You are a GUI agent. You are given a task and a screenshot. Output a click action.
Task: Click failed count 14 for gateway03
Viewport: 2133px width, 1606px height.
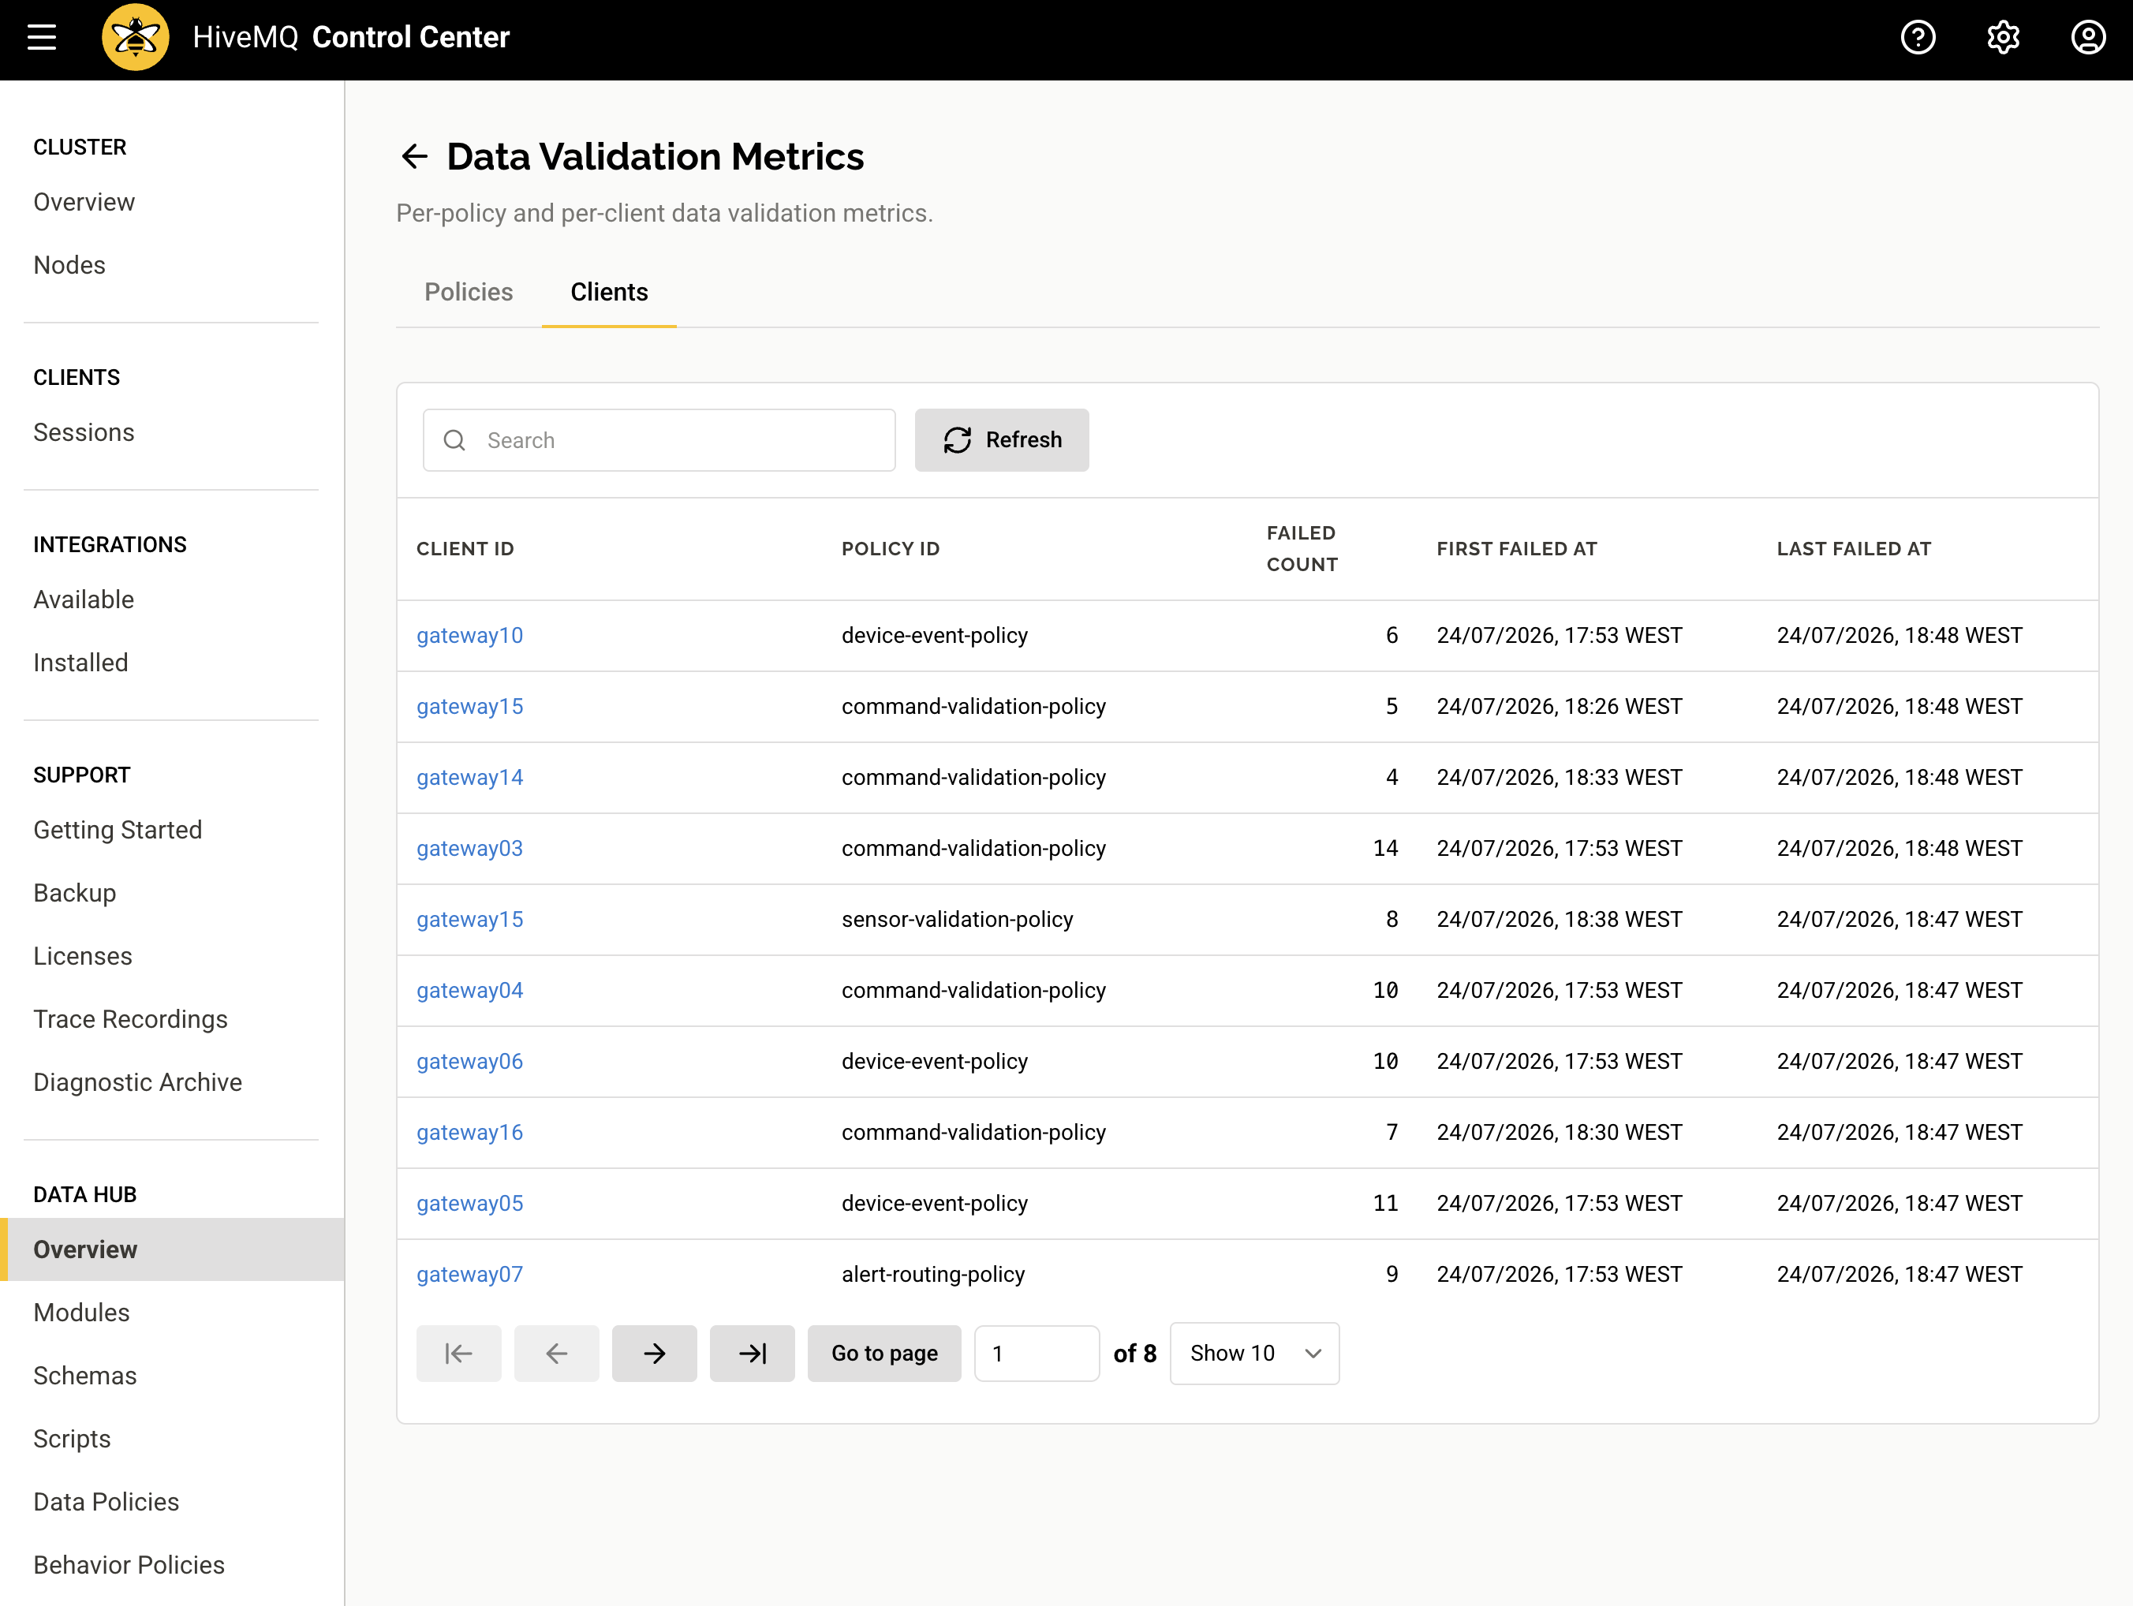1384,848
